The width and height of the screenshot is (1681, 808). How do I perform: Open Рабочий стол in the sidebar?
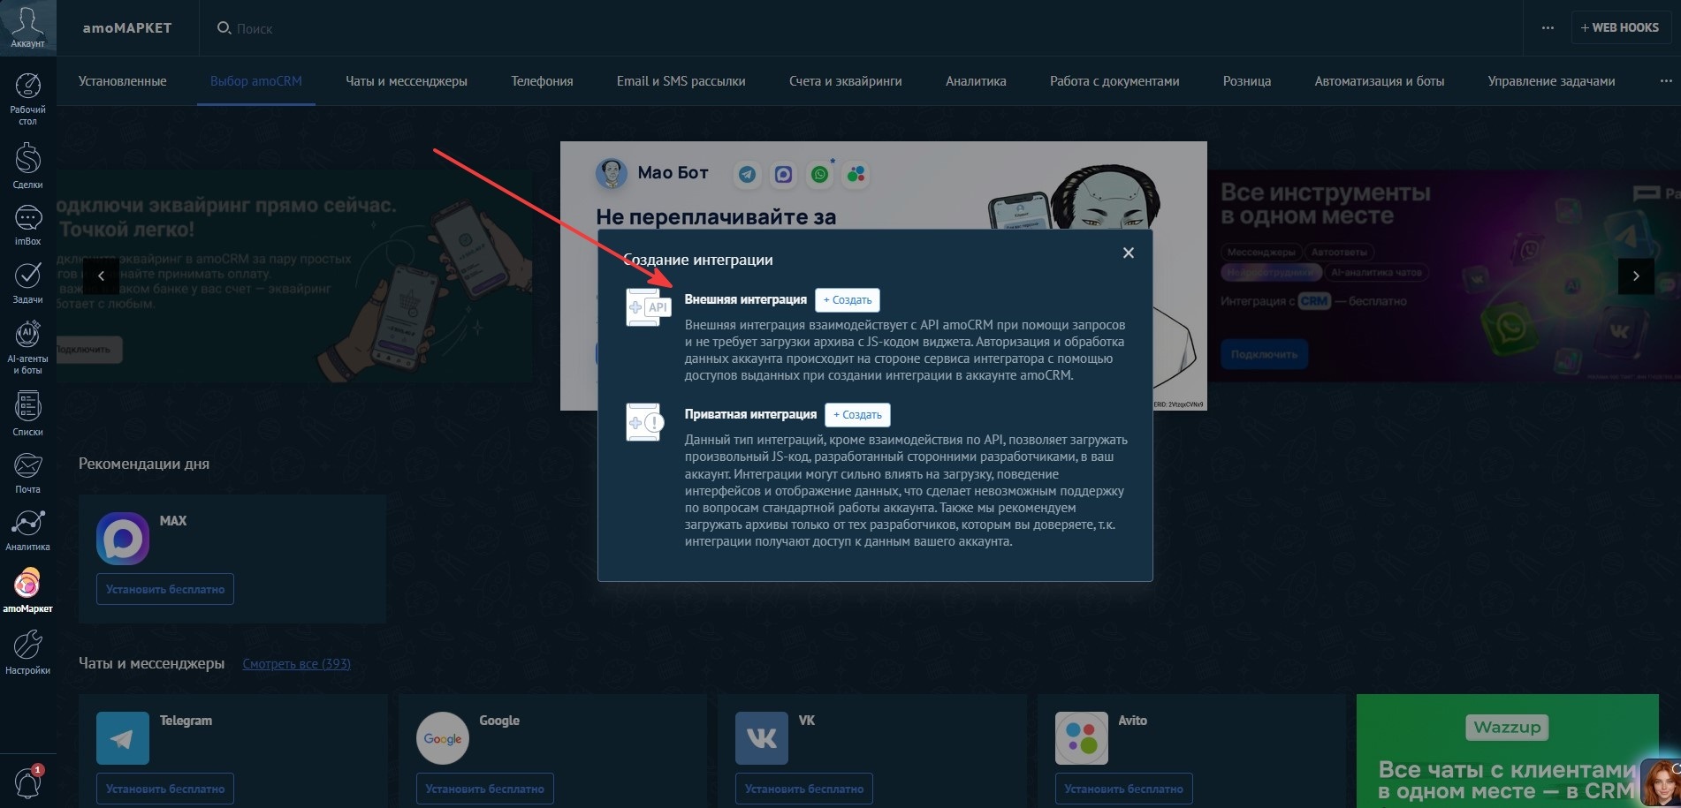click(27, 99)
